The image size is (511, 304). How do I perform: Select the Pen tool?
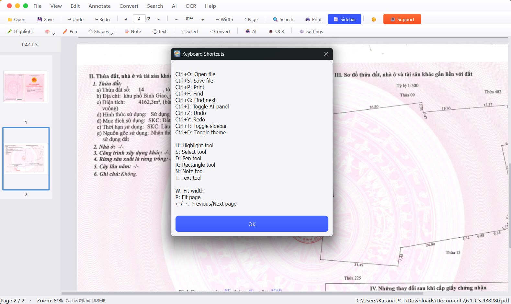pyautogui.click(x=70, y=31)
